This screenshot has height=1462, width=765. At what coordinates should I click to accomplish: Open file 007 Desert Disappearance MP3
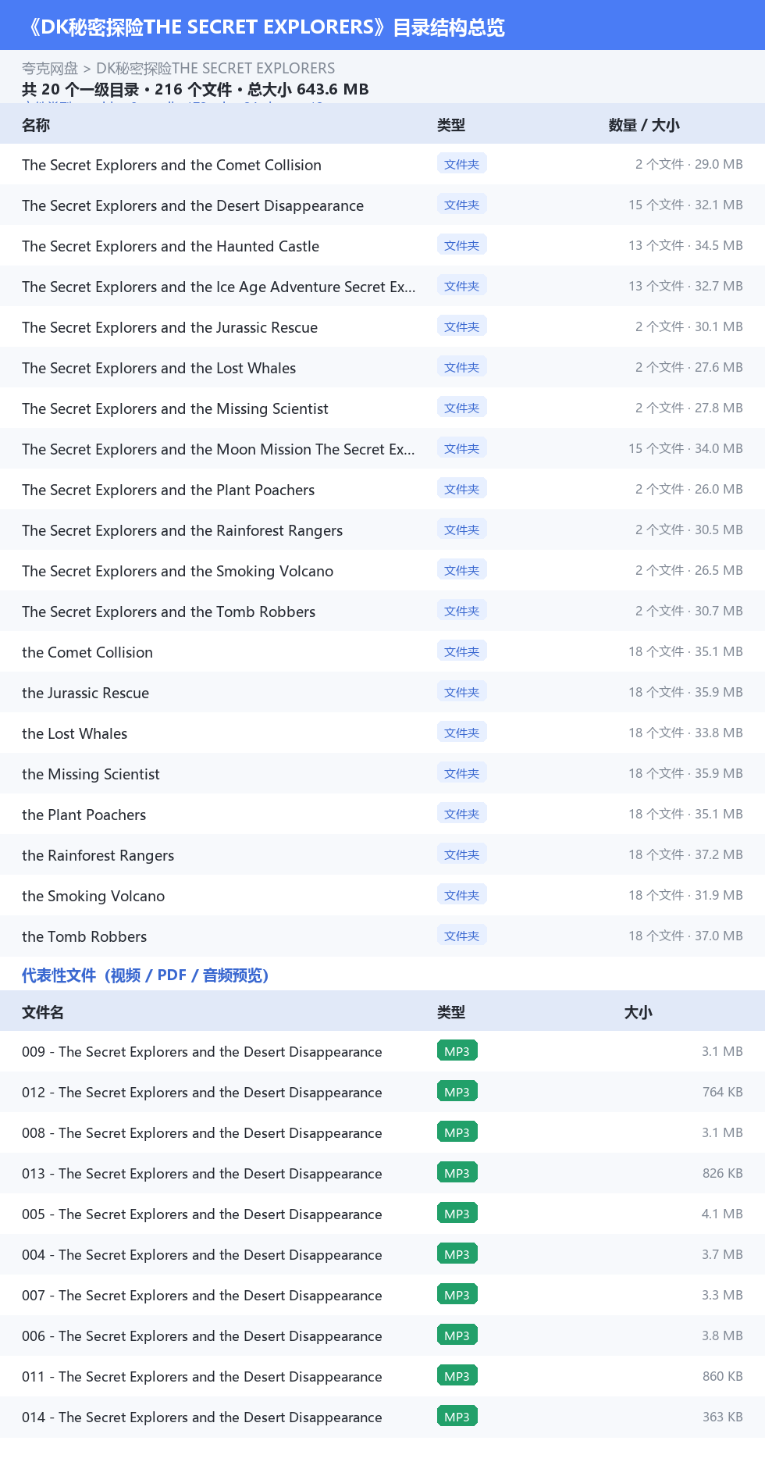pyautogui.click(x=382, y=1295)
